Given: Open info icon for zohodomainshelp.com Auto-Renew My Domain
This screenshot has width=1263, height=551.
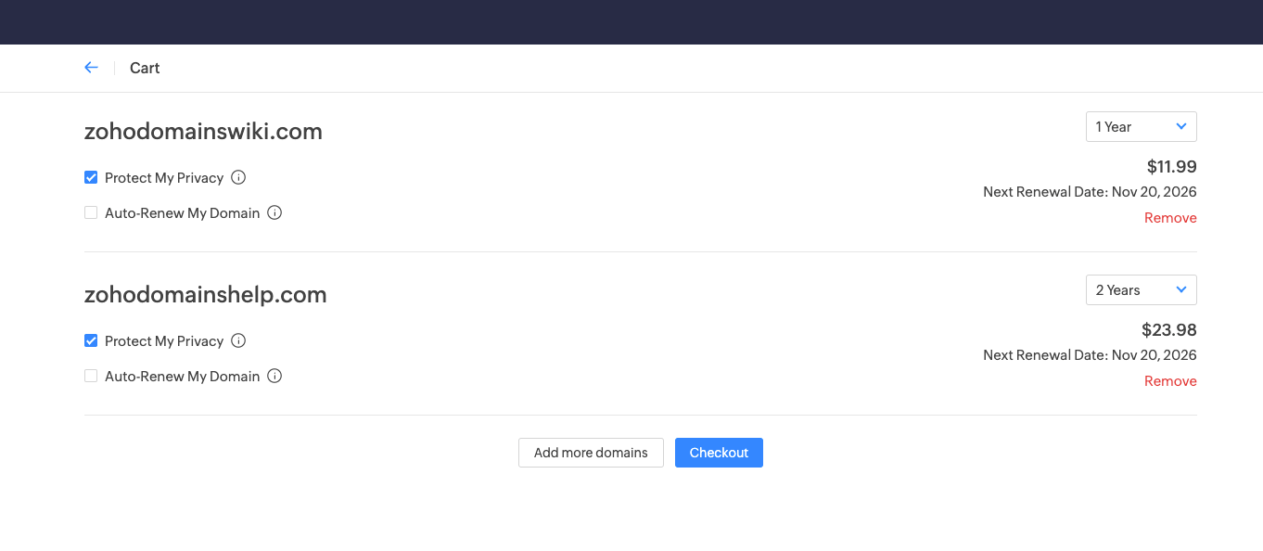Looking at the screenshot, I should [274, 376].
